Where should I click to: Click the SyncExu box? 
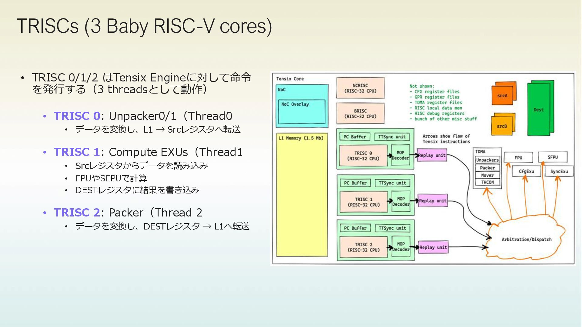[x=559, y=171]
